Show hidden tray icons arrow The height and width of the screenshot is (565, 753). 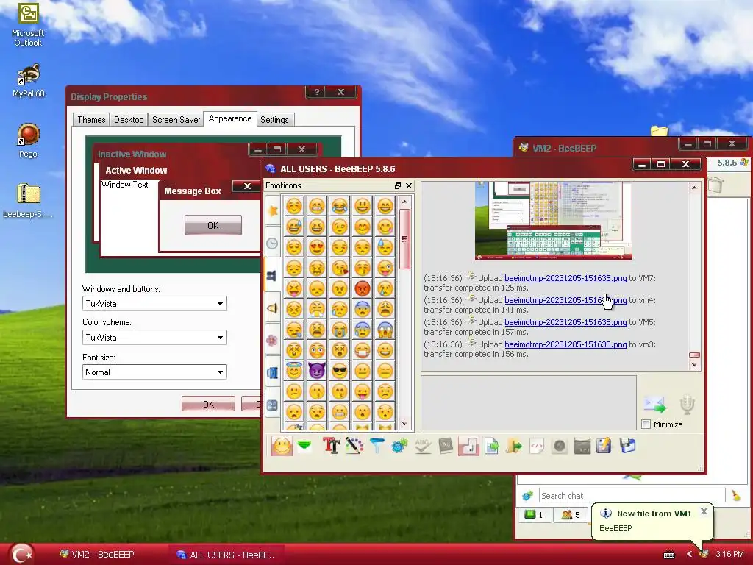[688, 555]
